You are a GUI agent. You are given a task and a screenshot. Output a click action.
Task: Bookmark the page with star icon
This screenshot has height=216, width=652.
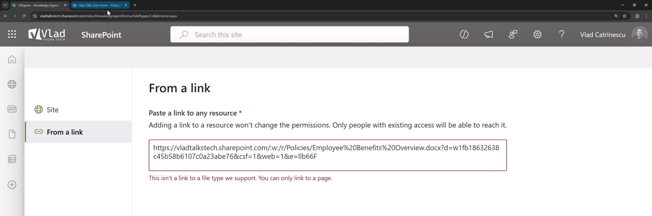coord(624,16)
